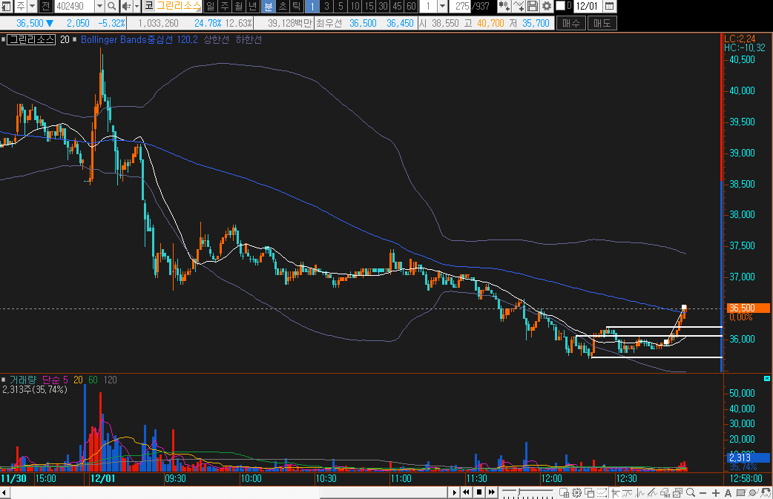This screenshot has height=499, width=773.
Task: Toggle the 3-minute interval button
Action: pos(326,6)
